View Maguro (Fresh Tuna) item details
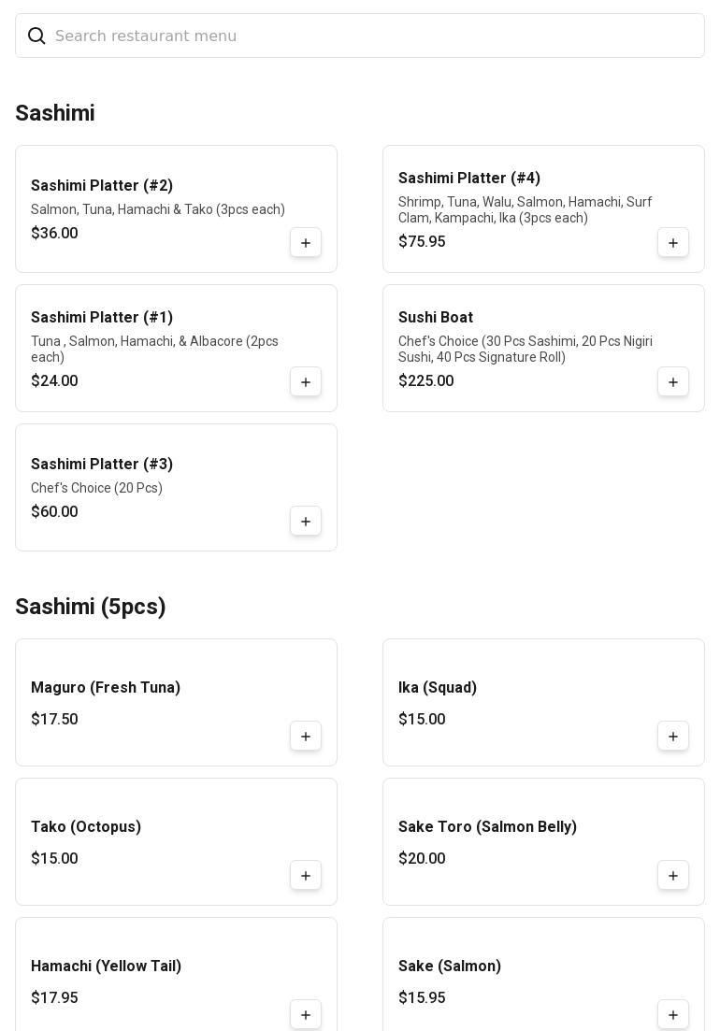The image size is (720, 1031). [x=106, y=688]
